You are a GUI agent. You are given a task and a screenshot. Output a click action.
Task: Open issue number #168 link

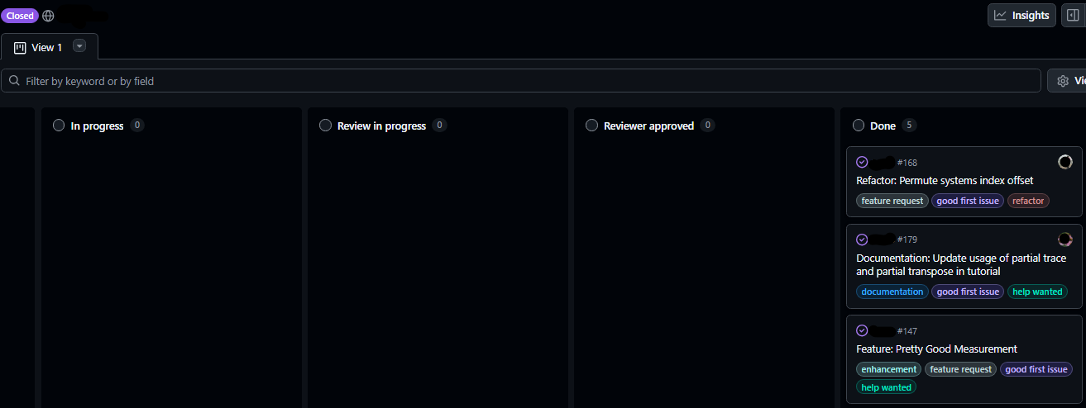tap(907, 163)
